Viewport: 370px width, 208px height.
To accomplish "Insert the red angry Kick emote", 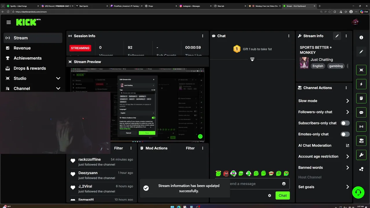I will point(226,173).
